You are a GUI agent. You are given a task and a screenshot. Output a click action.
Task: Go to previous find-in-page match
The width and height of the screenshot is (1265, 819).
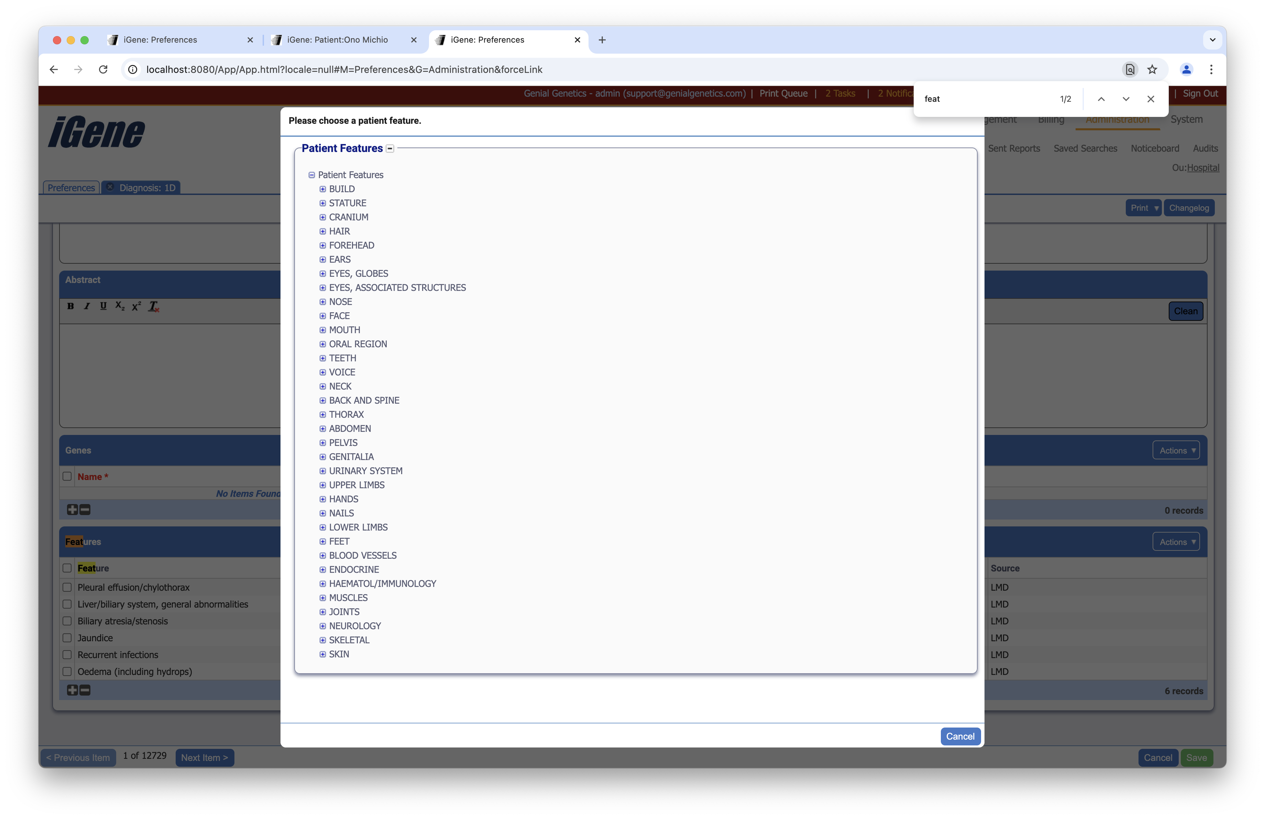(1101, 99)
